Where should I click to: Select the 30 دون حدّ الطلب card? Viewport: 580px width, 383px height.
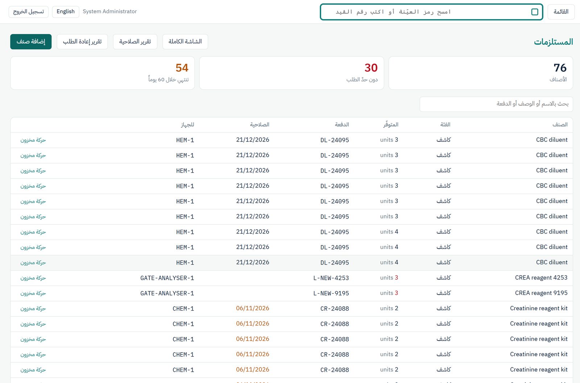[x=291, y=73]
